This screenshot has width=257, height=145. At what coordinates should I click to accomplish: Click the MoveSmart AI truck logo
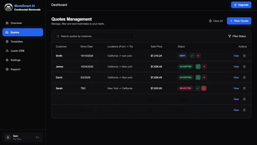9,7
